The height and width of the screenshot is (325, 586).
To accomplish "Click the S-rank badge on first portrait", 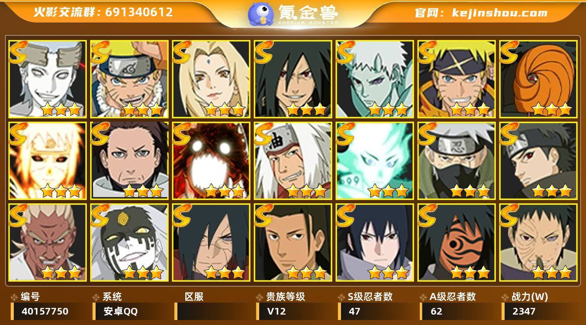I will (x=18, y=51).
